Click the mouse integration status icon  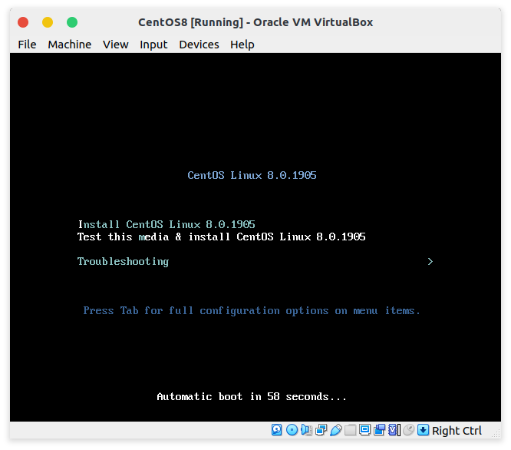[409, 430]
